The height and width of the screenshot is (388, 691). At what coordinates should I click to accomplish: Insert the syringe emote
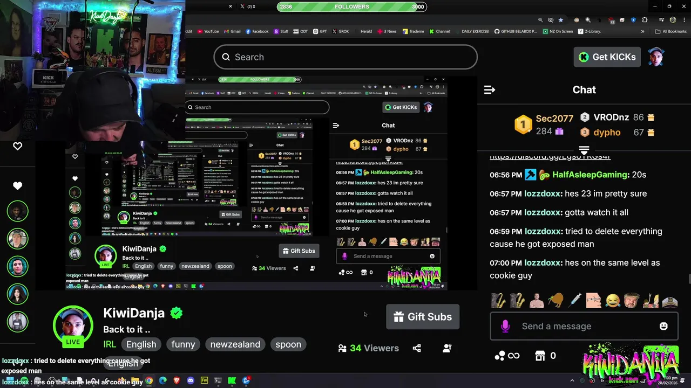pyautogui.click(x=575, y=301)
